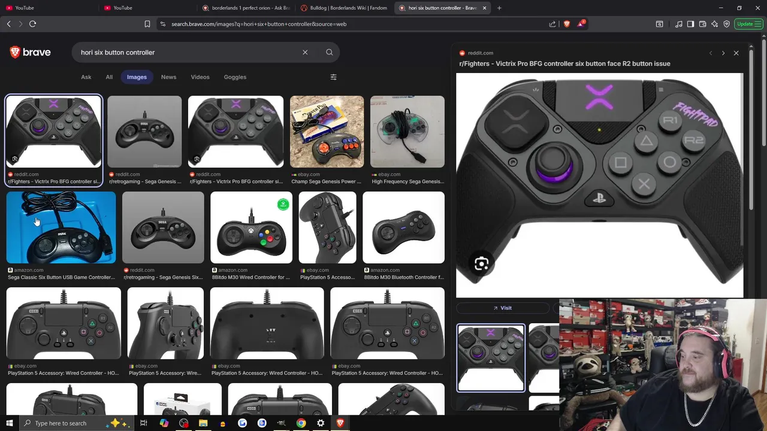Open Sega Classic Six Button USB thumbnail

tap(61, 227)
